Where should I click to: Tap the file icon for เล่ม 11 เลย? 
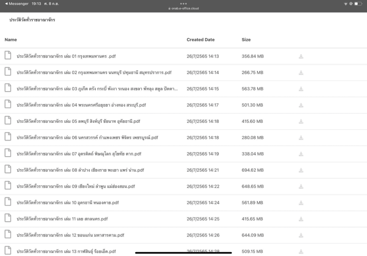(x=8, y=218)
